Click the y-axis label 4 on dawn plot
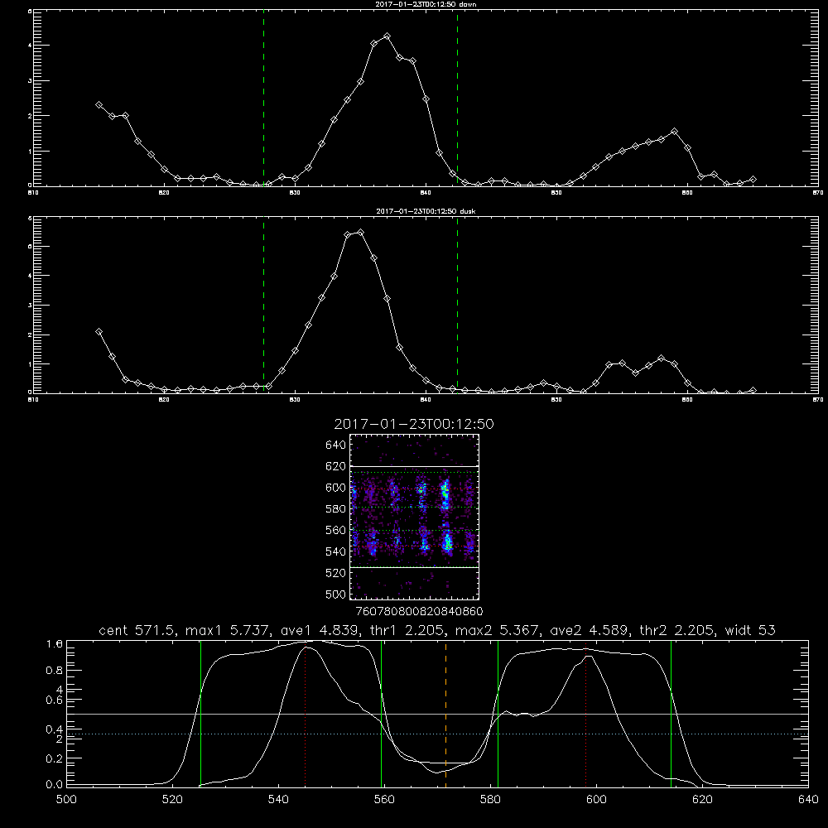Viewport: 828px width, 828px height. click(x=30, y=46)
